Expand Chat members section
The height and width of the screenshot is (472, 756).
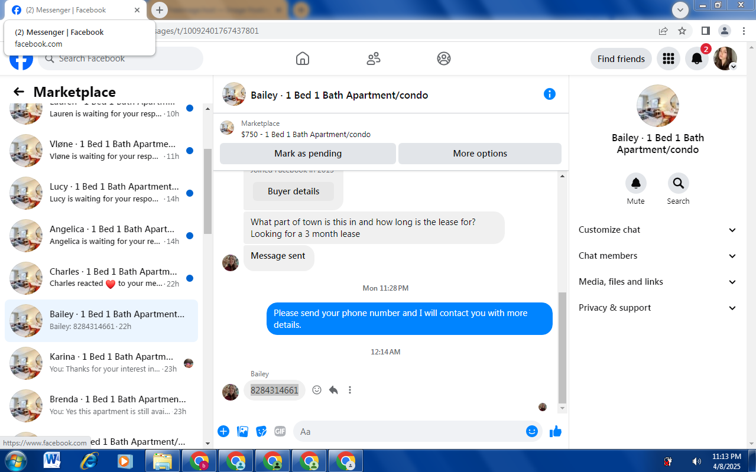[658, 256]
